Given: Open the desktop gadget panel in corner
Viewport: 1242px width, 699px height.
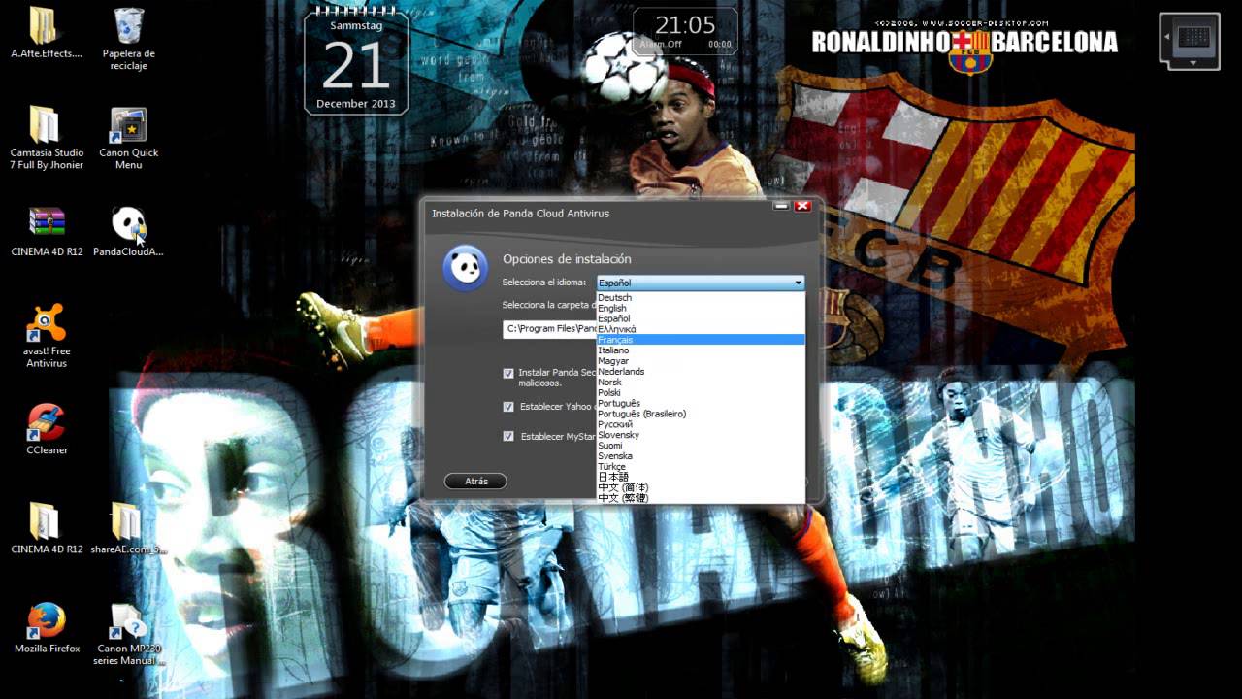Looking at the screenshot, I should (x=1190, y=40).
